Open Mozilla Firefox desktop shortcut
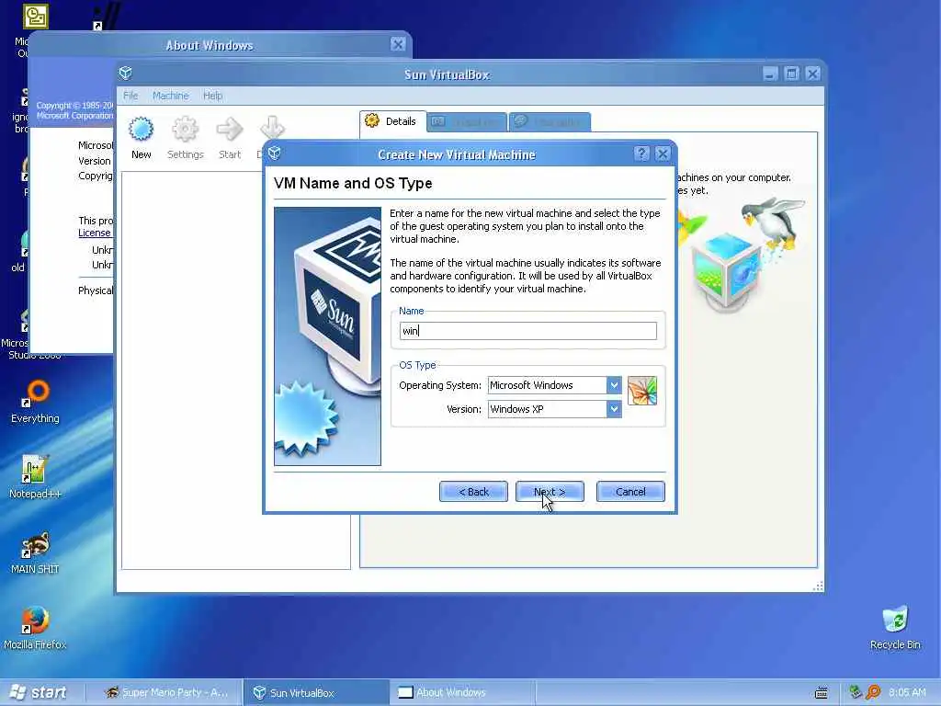Image resolution: width=941 pixels, height=706 pixels. [35, 628]
